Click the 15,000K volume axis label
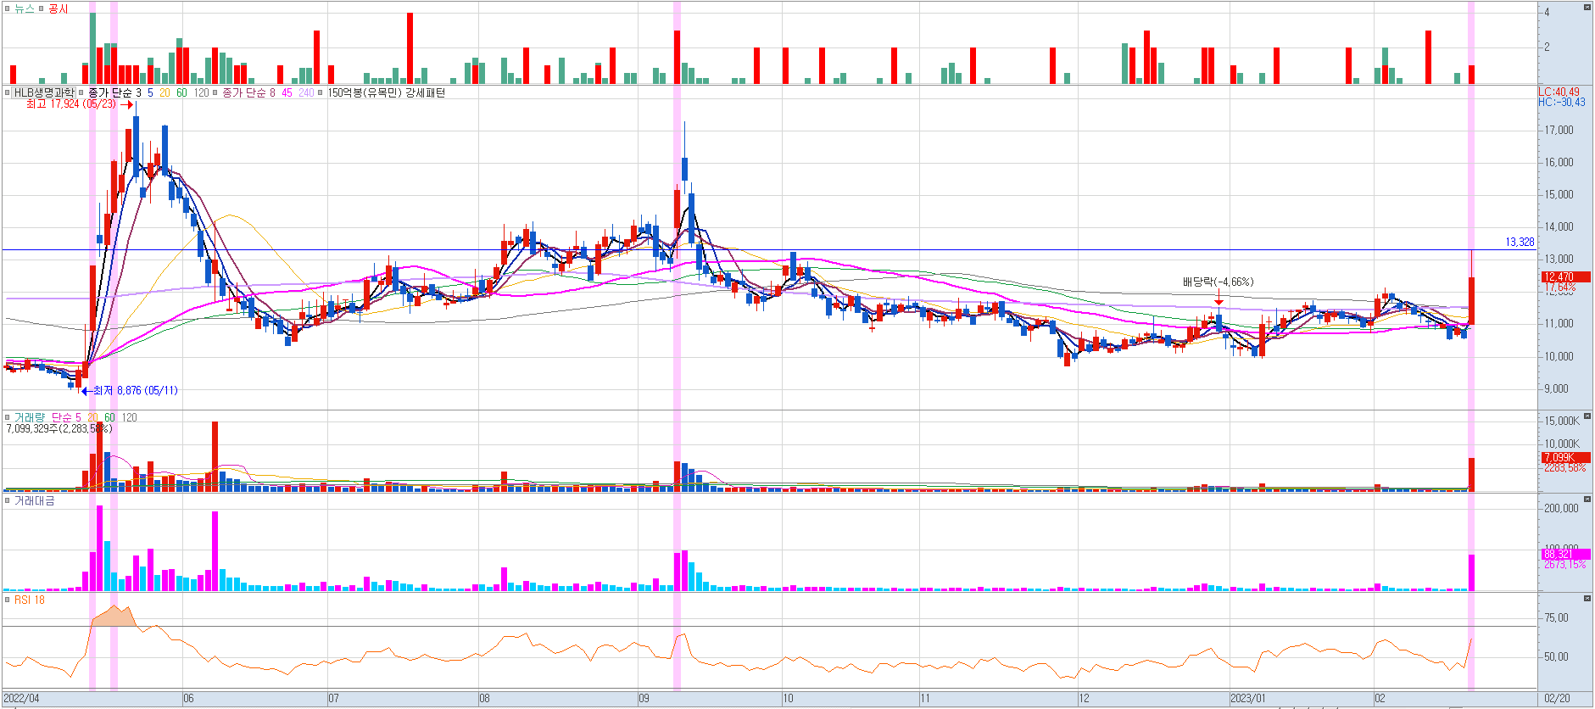1595x709 pixels. click(1562, 421)
